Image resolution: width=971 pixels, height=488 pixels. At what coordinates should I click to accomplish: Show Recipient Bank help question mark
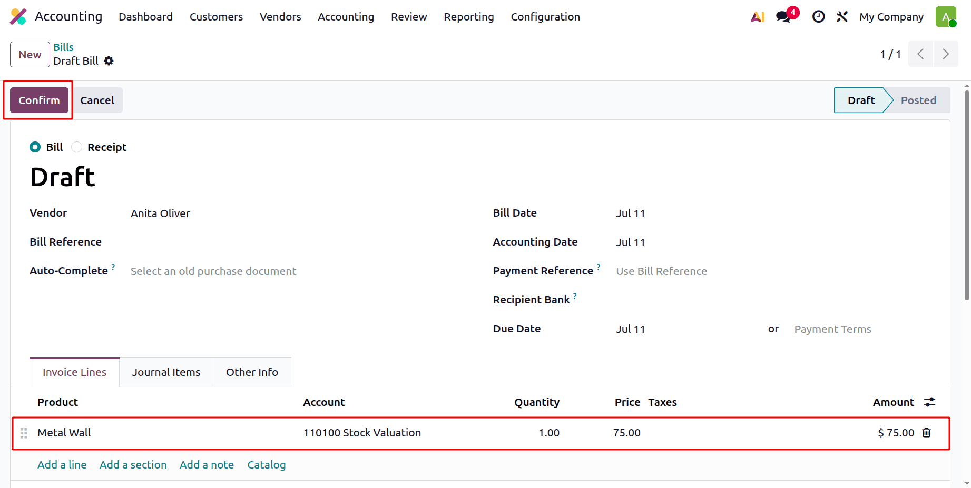coord(575,296)
